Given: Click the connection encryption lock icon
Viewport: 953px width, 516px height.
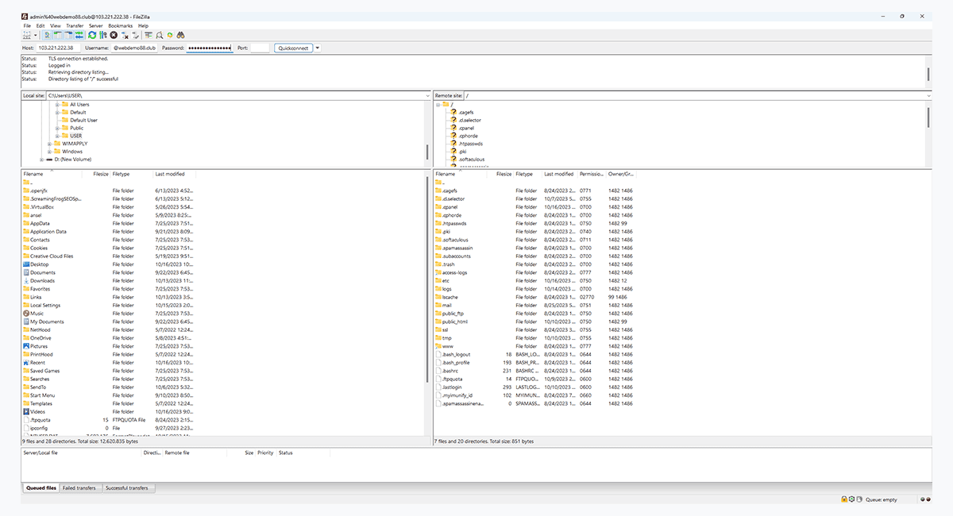Looking at the screenshot, I should pyautogui.click(x=844, y=499).
